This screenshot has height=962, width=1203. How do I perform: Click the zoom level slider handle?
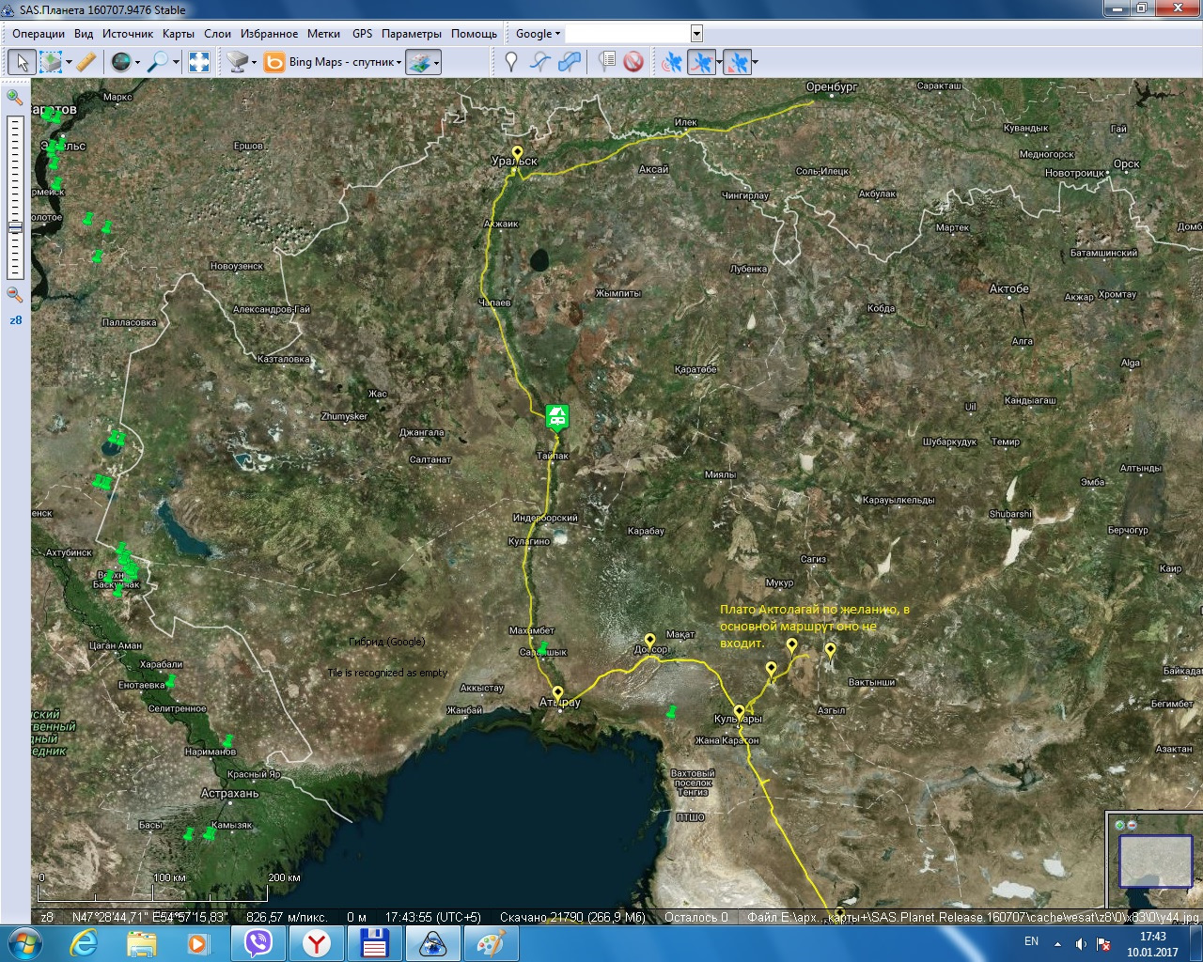(15, 227)
